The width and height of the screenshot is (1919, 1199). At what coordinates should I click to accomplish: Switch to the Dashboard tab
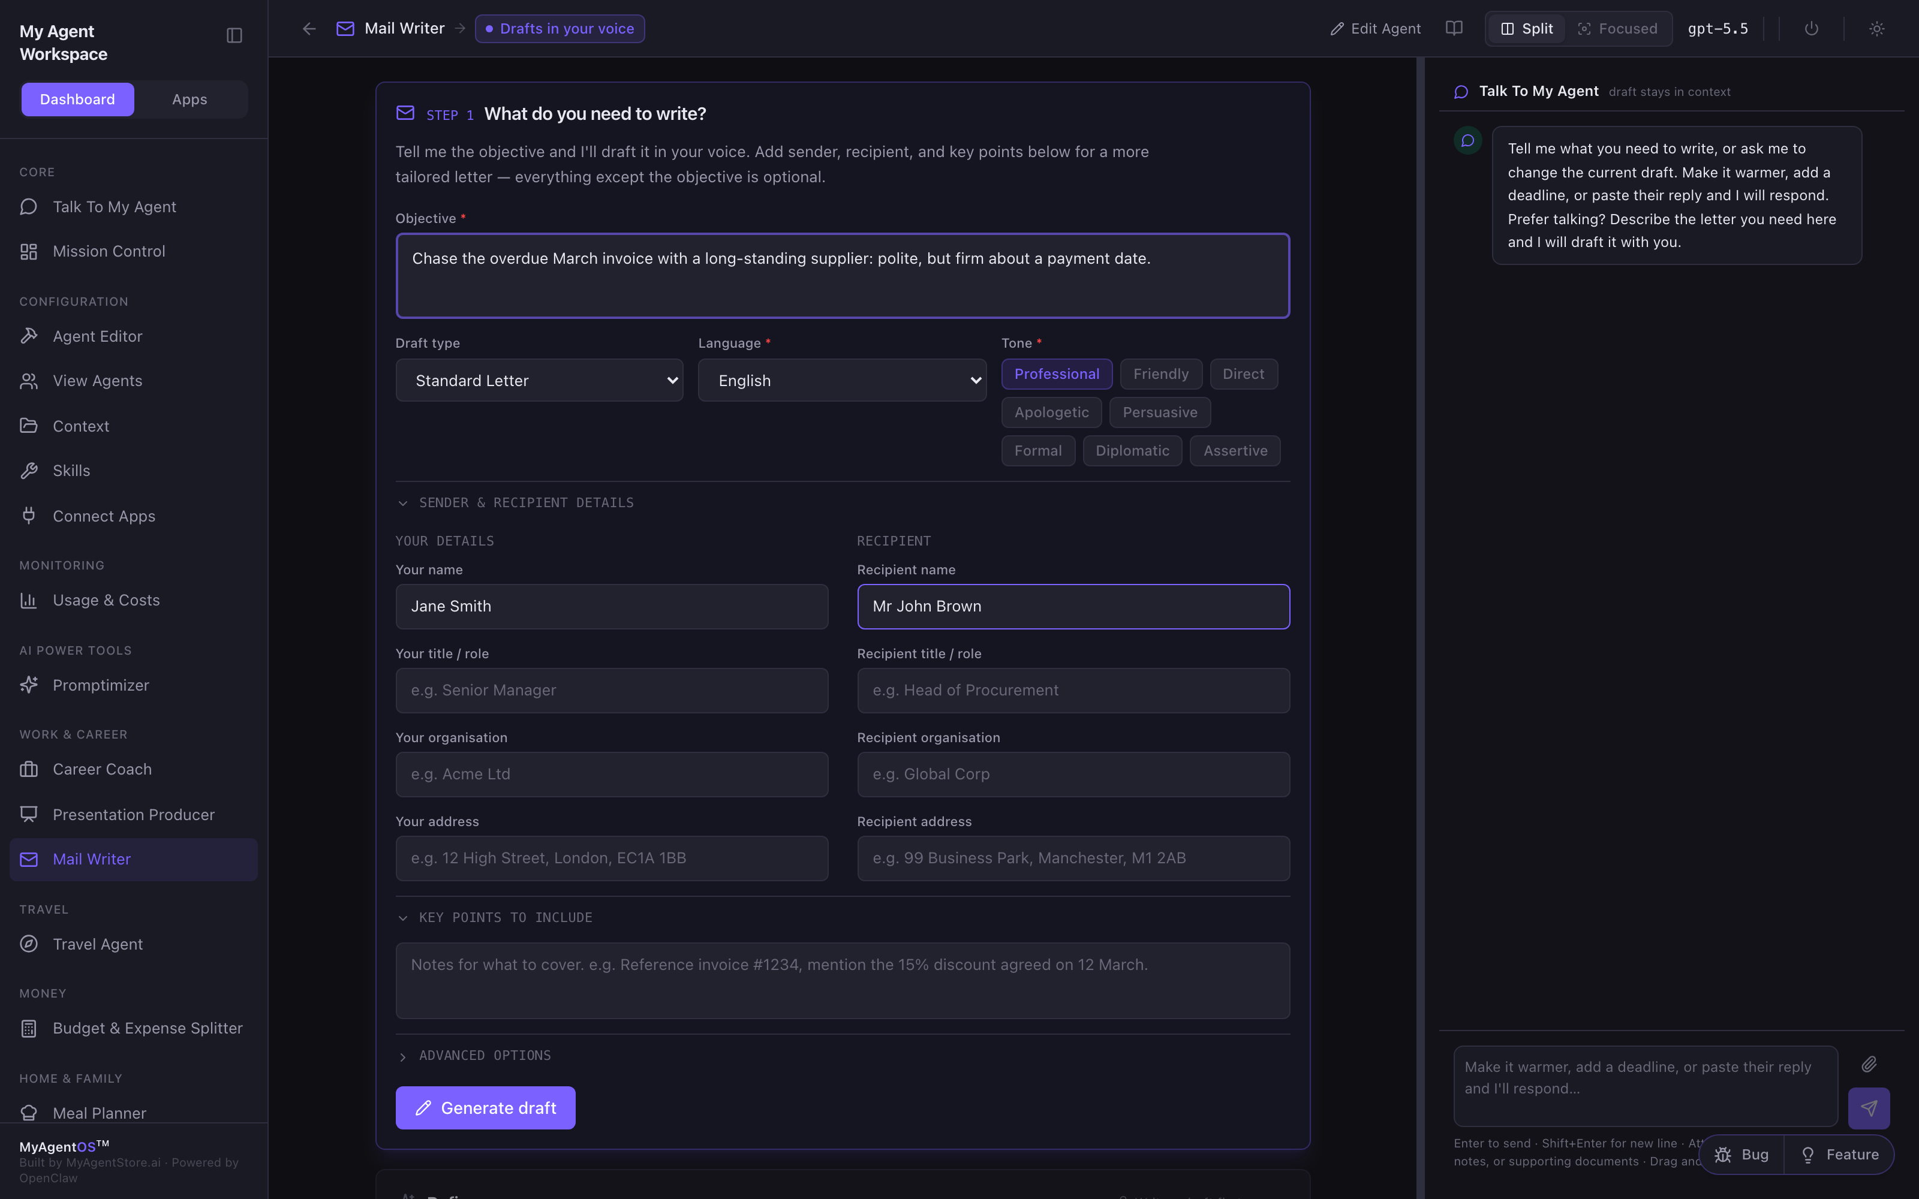[77, 99]
